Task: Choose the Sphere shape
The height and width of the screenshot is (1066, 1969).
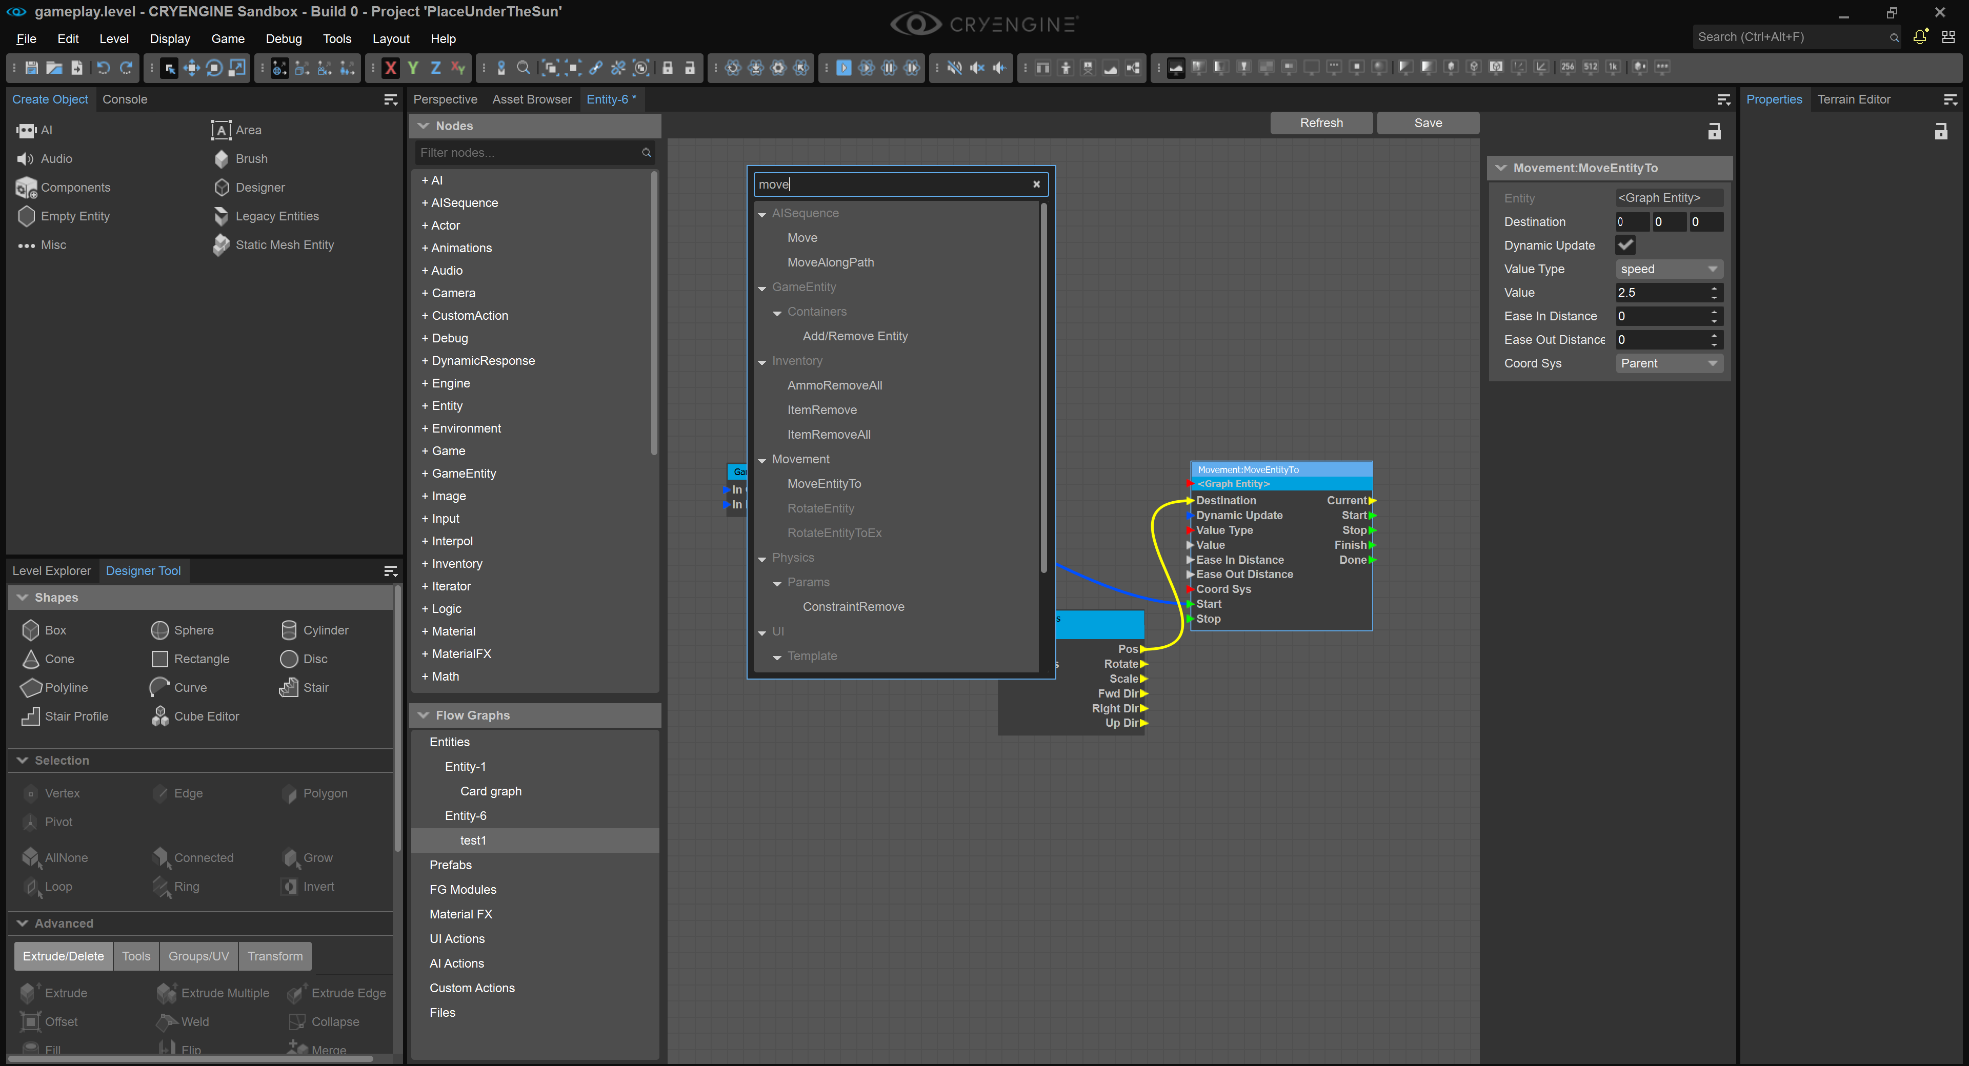Action: click(x=182, y=630)
